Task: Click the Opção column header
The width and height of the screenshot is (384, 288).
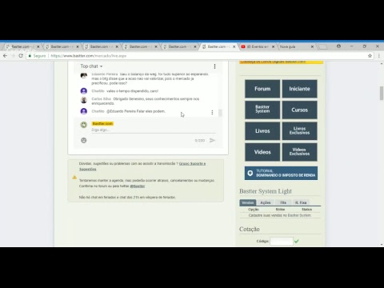Action: click(254, 210)
